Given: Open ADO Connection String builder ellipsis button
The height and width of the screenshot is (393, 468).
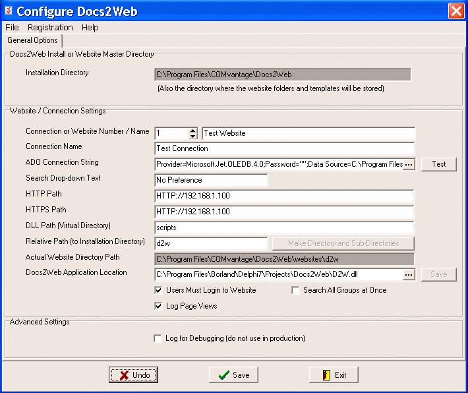Looking at the screenshot, I should point(409,164).
